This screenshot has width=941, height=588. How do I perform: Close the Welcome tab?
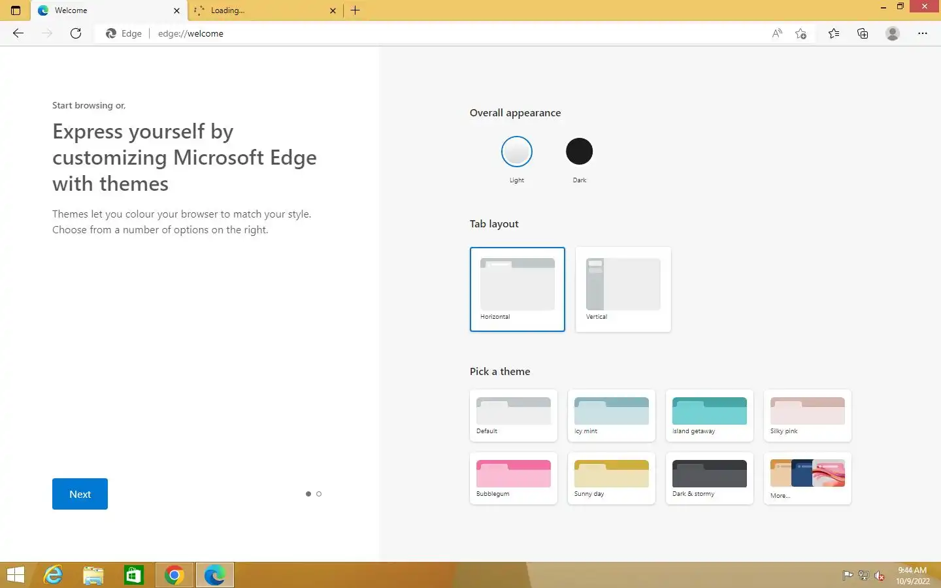(x=176, y=10)
